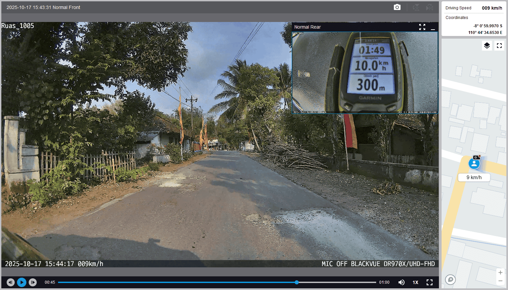The image size is (508, 290).
Task: Expand the map to fullscreen
Action: coord(499,46)
